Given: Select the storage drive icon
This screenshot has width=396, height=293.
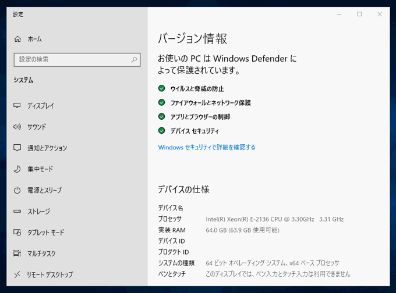Looking at the screenshot, I should pyautogui.click(x=17, y=211).
